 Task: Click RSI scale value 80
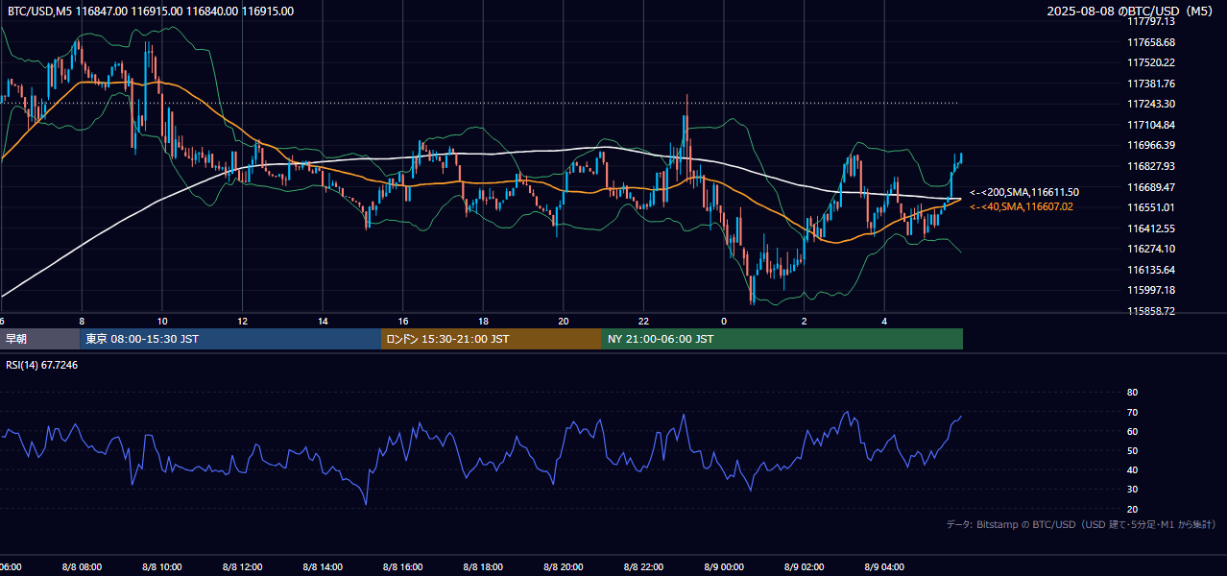pos(1132,393)
